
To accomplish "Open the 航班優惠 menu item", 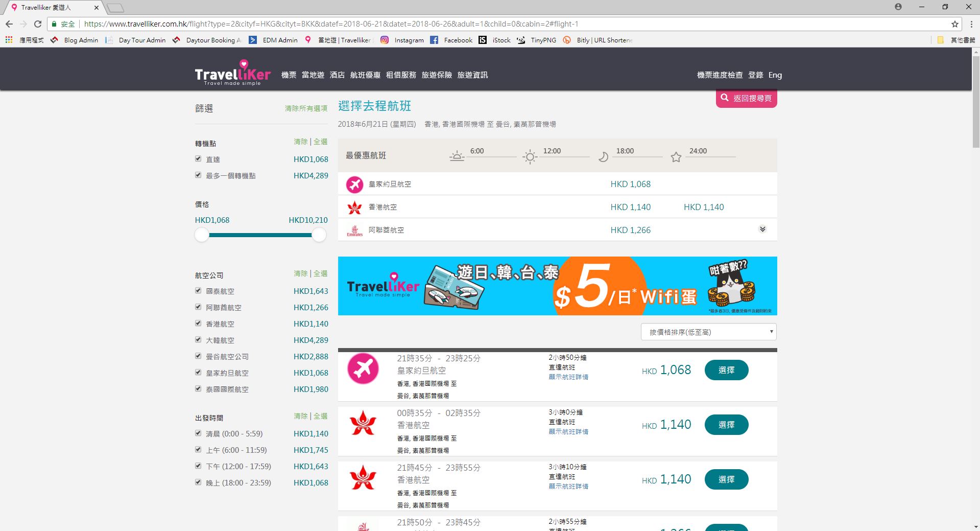I will click(365, 75).
